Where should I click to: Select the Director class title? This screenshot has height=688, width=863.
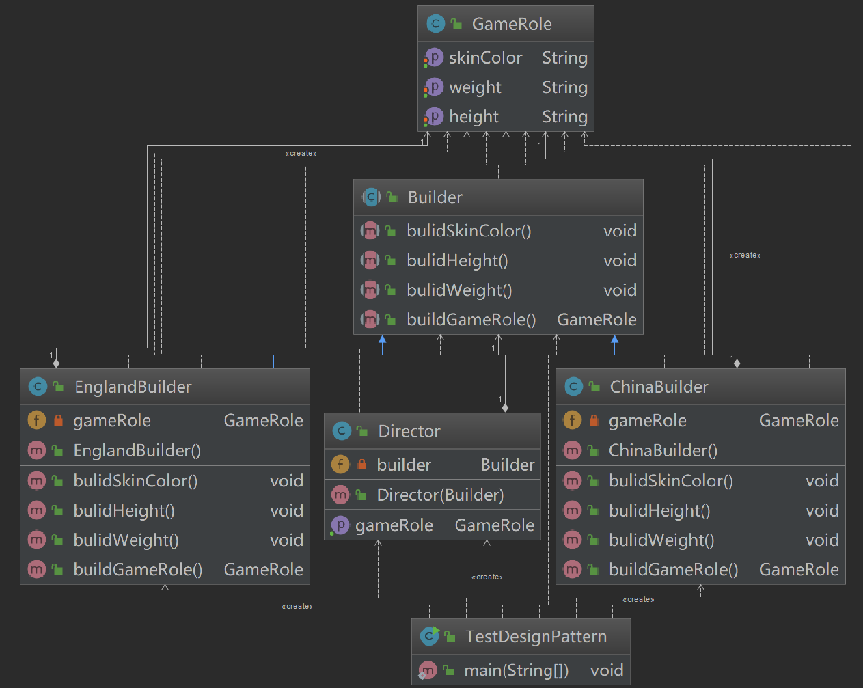(409, 431)
